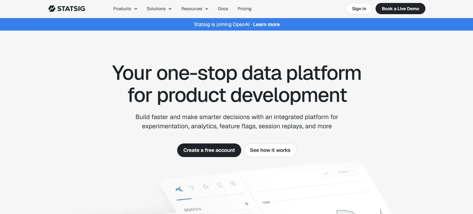Expand the Solutions menu
The height and width of the screenshot is (214, 473).
(x=159, y=9)
